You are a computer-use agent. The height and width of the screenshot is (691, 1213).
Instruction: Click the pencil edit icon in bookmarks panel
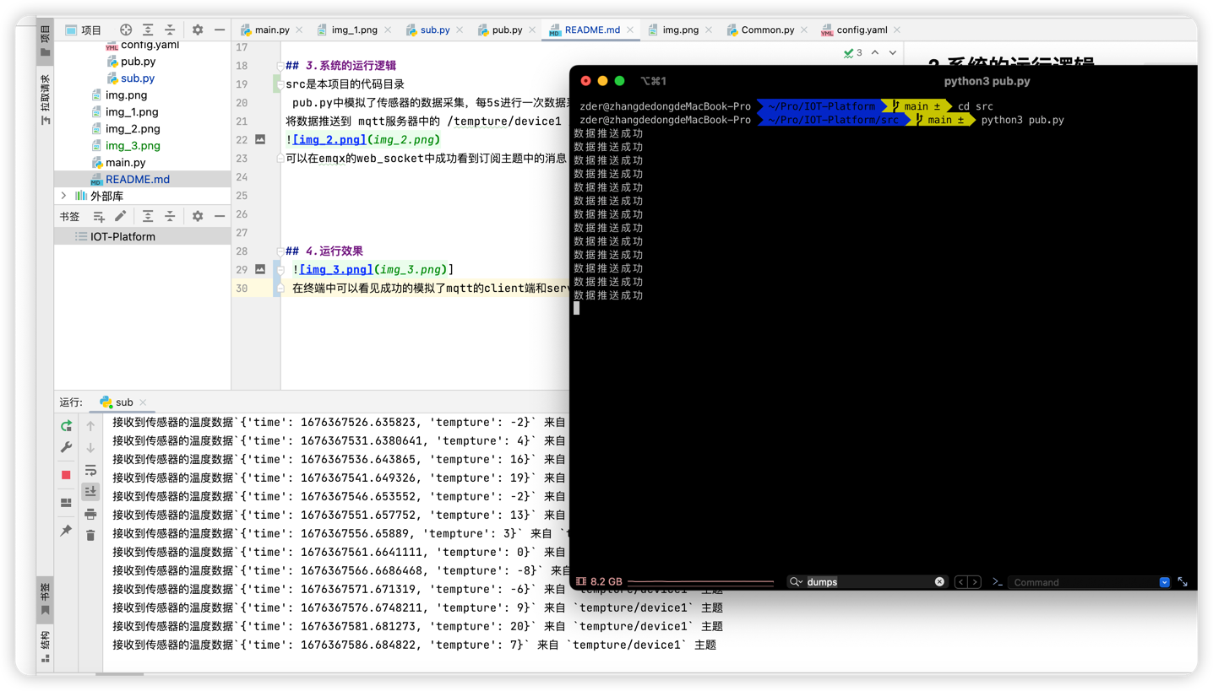pos(121,217)
